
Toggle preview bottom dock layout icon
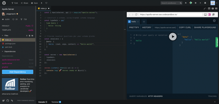[206, 14]
